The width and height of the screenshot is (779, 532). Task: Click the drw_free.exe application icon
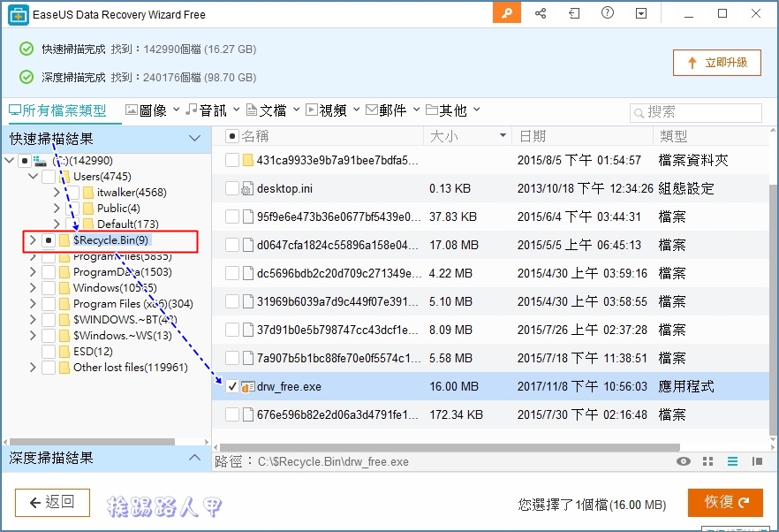pyautogui.click(x=247, y=387)
